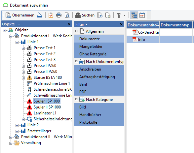Click the press icon of Presse Test 2

coord(29,54)
